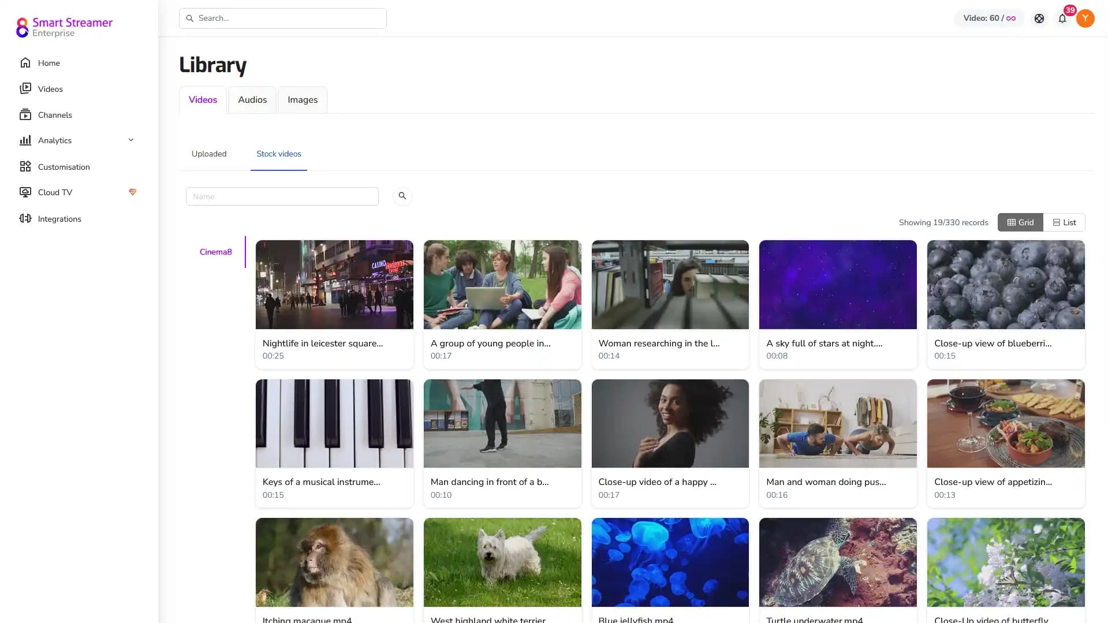This screenshot has width=1108, height=623.
Task: Open the user profile avatar menu
Action: coord(1085,18)
